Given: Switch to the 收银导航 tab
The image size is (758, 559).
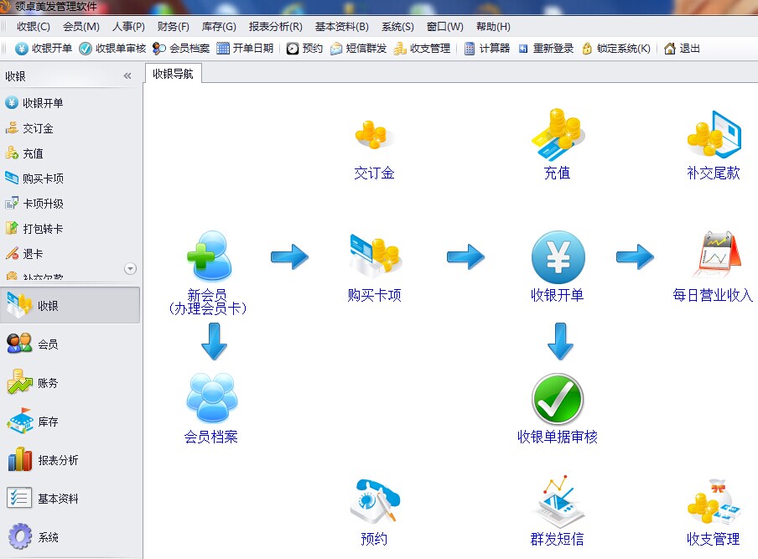Looking at the screenshot, I should pos(173,74).
